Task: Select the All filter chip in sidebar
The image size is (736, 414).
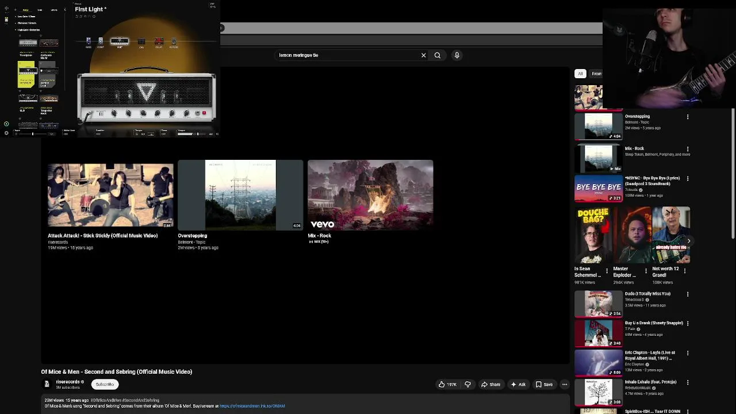Action: tap(580, 74)
